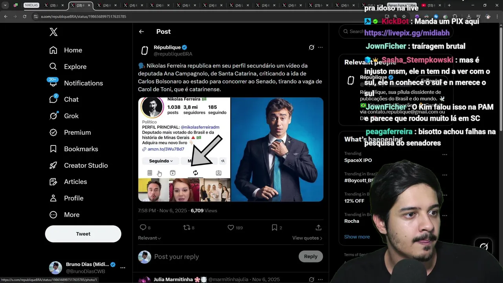This screenshot has height=283, width=503.
Task: Click the livepix.gg/midiabh link
Action: (407, 33)
